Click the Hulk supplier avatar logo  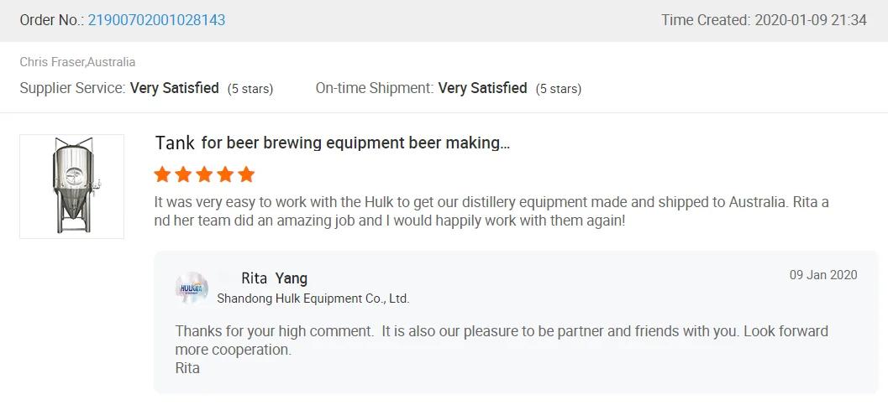[192, 288]
